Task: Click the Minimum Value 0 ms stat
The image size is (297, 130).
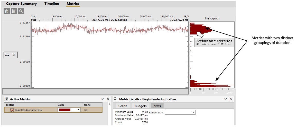Action: [131, 112]
